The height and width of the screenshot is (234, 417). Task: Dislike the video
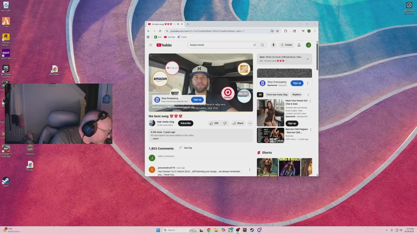pyautogui.click(x=224, y=123)
